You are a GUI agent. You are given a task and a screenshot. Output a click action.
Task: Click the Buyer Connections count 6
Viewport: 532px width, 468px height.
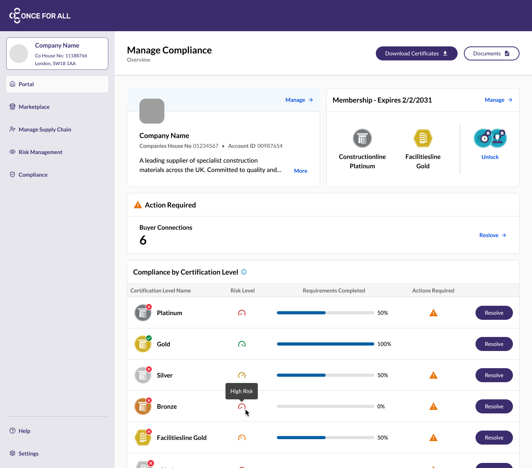[x=143, y=240]
